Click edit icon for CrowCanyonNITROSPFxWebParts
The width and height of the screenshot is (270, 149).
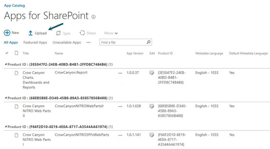click(x=152, y=135)
